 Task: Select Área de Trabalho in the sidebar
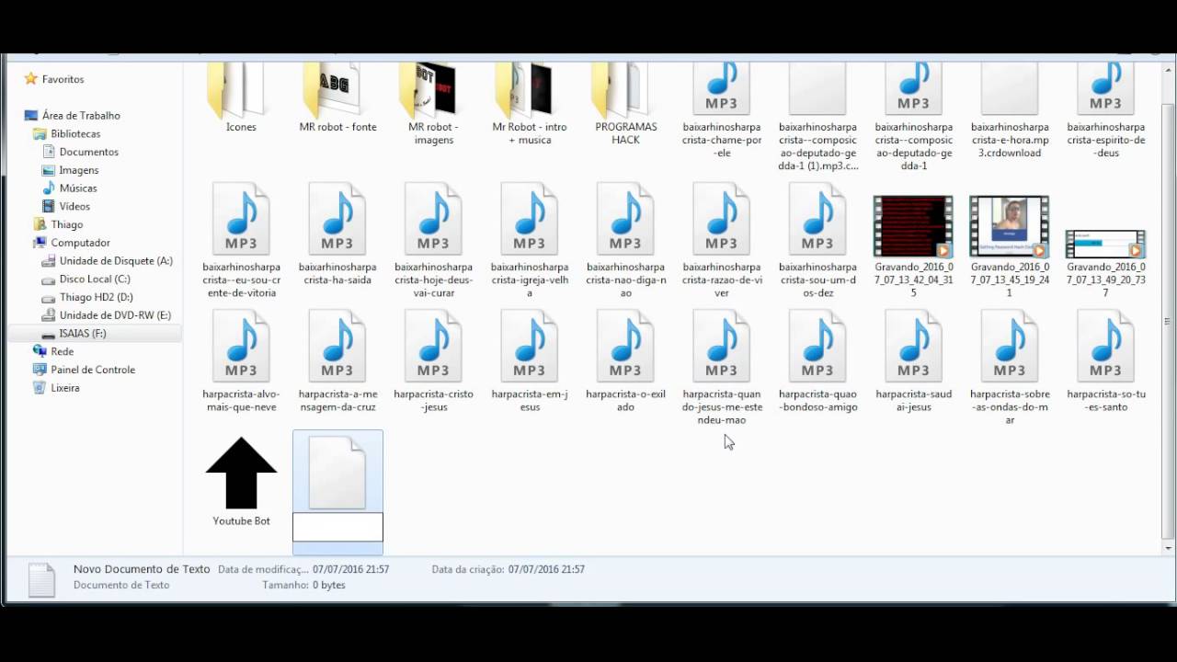pos(81,116)
